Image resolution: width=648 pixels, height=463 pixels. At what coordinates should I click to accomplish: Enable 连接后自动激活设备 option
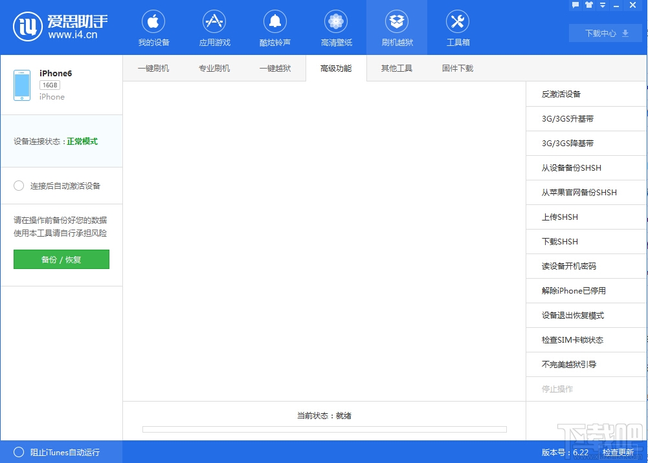(19, 186)
